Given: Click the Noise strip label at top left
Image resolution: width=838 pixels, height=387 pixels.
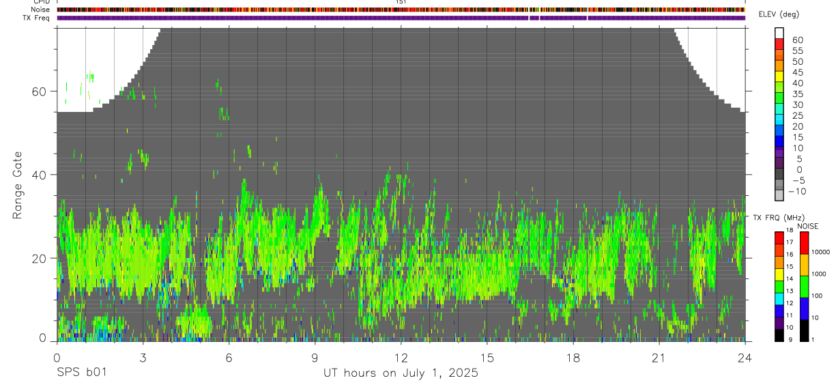Looking at the screenshot, I should click(x=42, y=10).
